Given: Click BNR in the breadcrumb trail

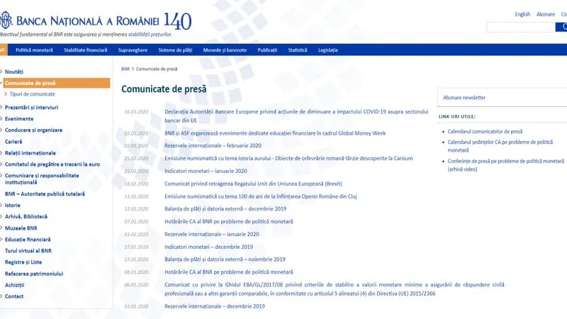Looking at the screenshot, I should [x=125, y=69].
